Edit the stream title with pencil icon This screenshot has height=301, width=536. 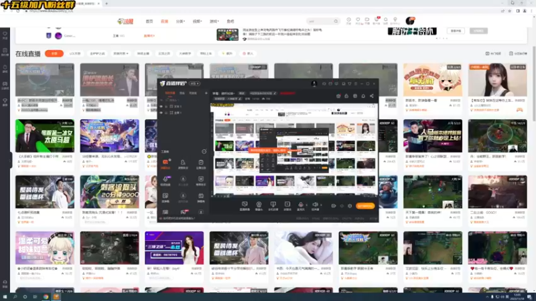[275, 93]
